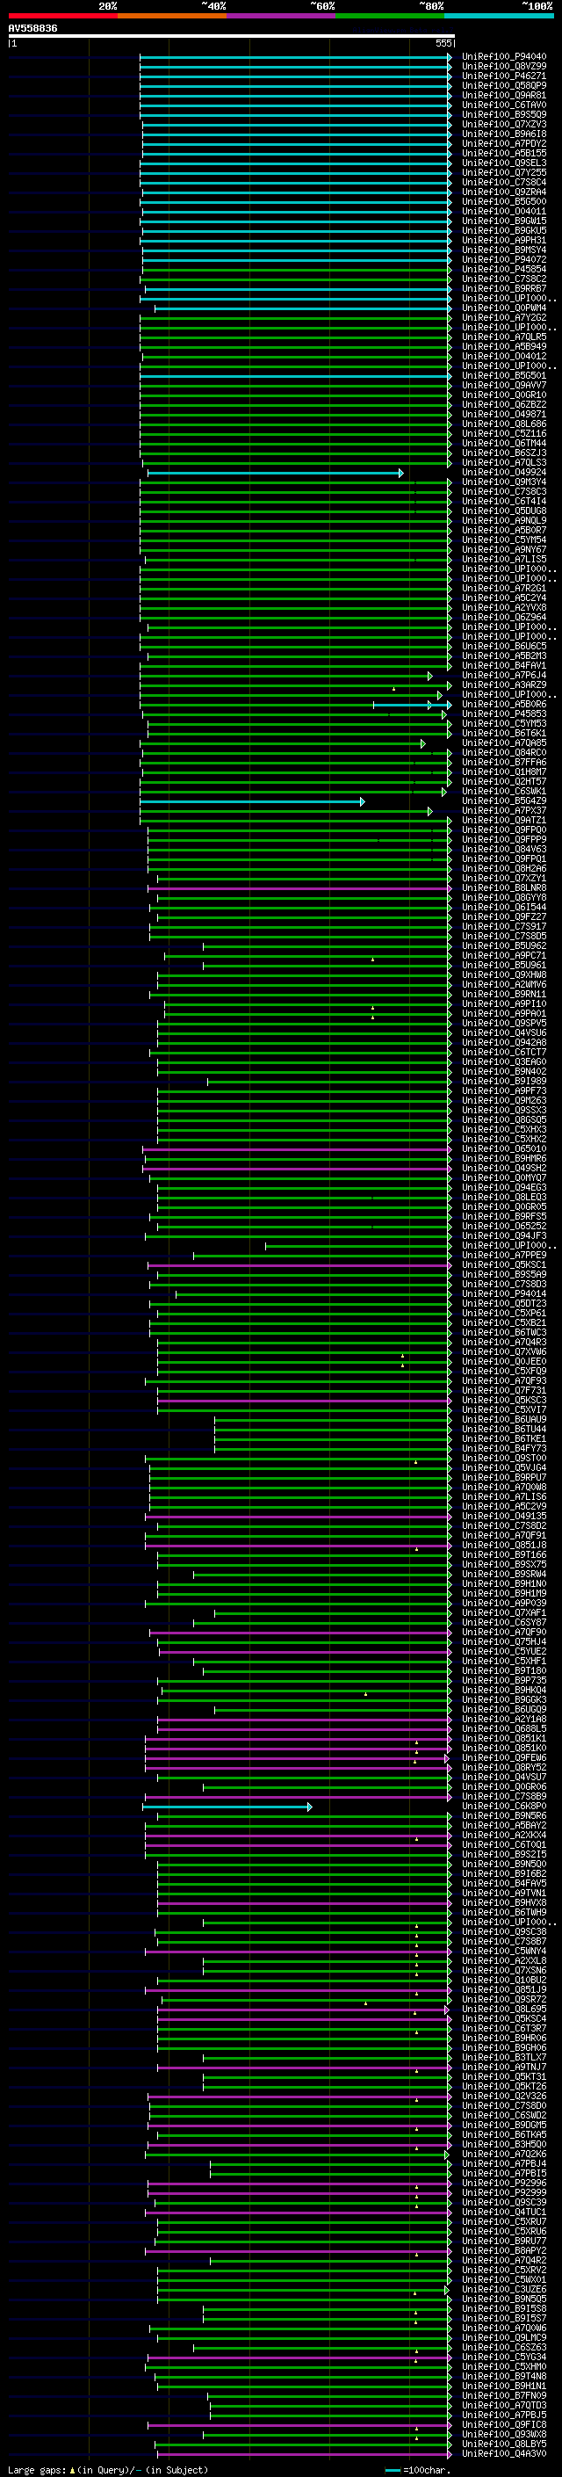Click the UniRef100_O65252 hit label
Viewport: 562px width, 2477px height.
504,1226
